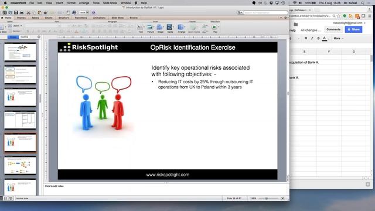Click the Spotlight search icon in menu bar
This screenshot has height=211, width=375.
coord(363,3)
